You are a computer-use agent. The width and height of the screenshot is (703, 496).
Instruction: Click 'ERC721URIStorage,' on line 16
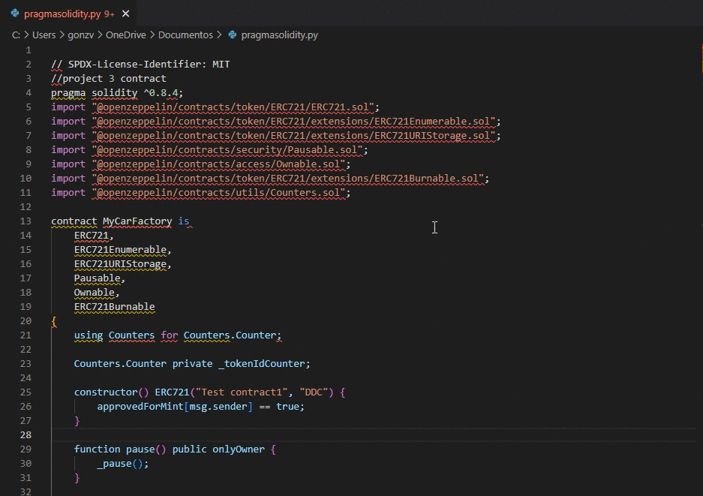click(123, 264)
